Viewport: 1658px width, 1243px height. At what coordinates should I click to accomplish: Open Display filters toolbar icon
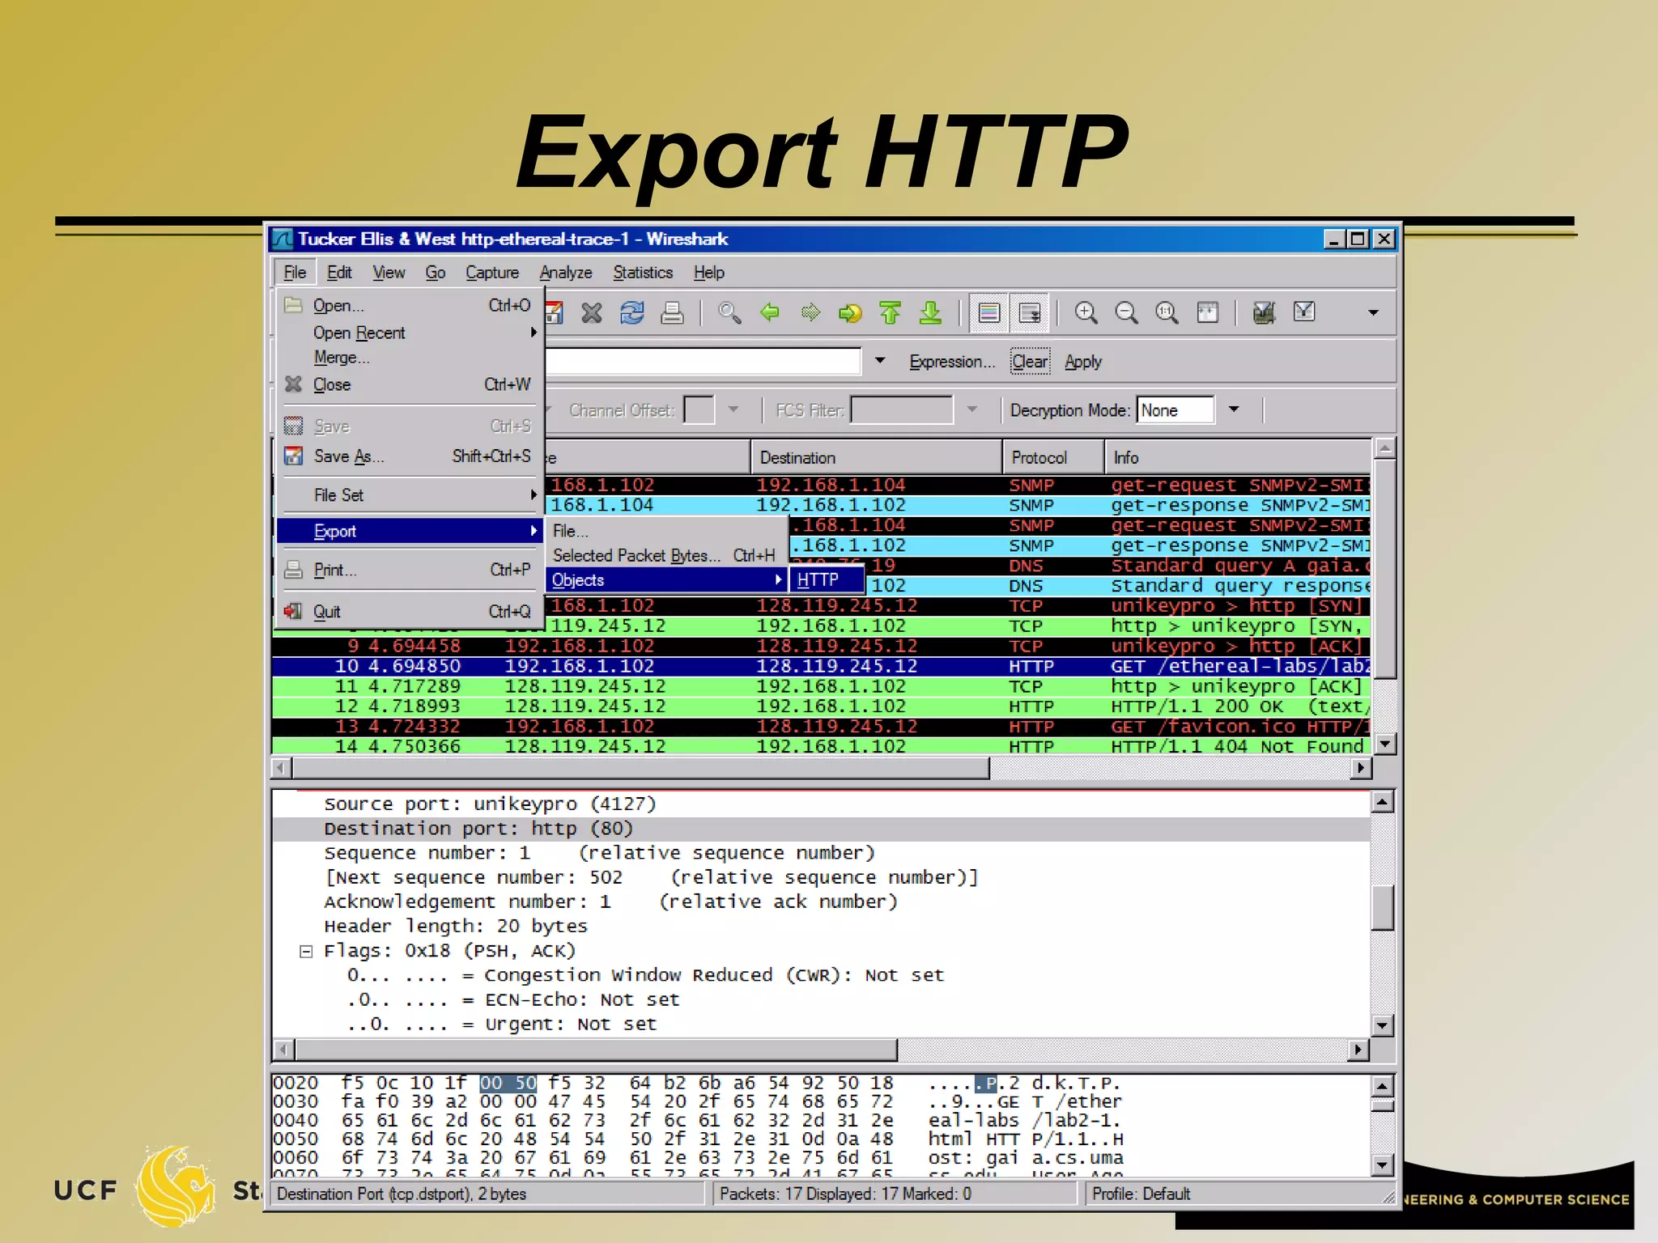(x=1304, y=312)
